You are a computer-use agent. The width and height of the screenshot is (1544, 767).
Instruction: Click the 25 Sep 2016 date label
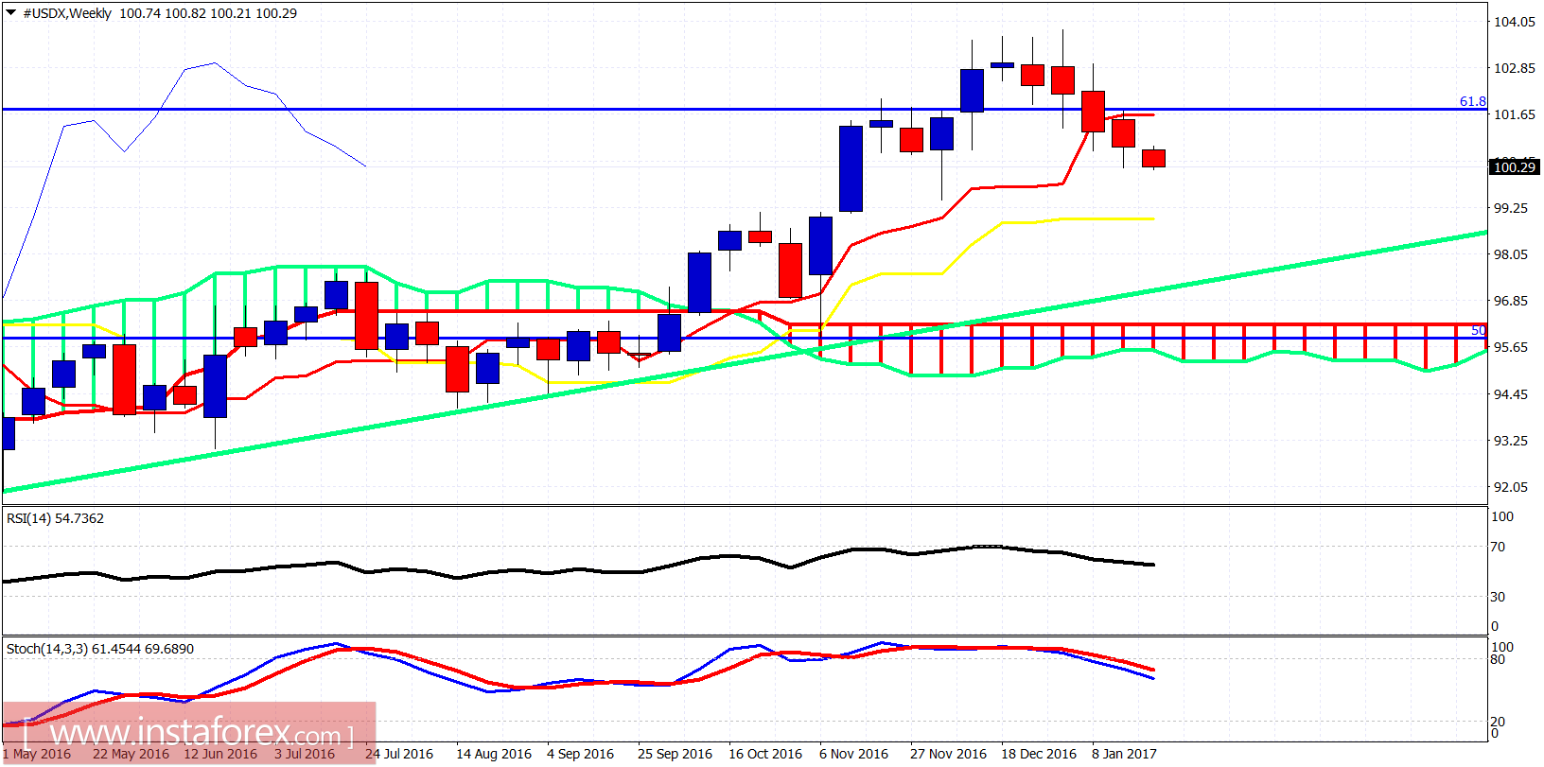point(675,754)
